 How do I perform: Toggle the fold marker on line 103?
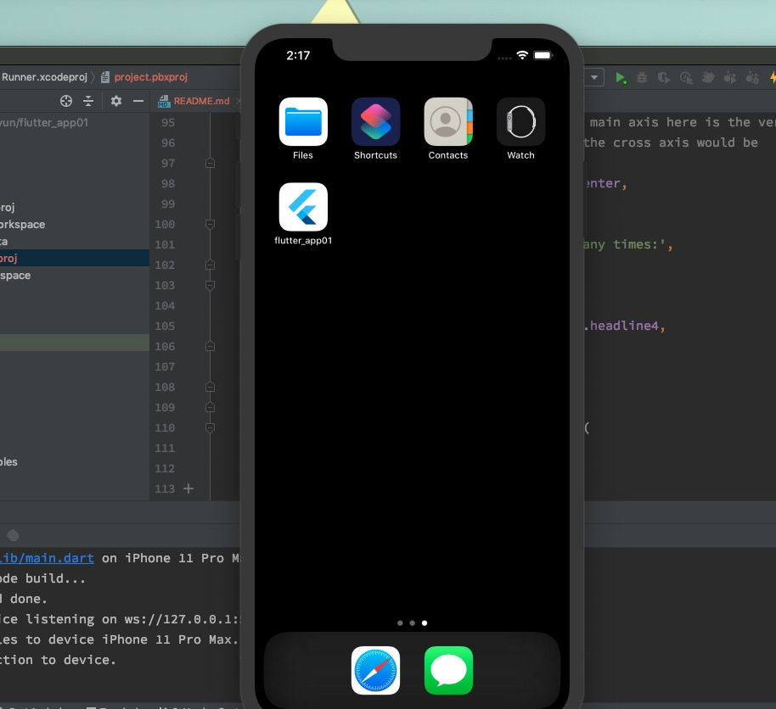210,285
